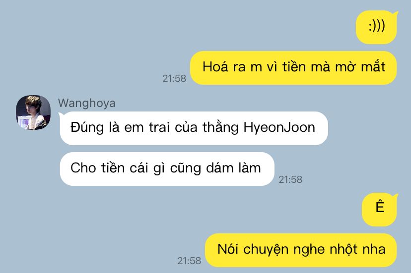Select the ":)))" message bubble
The image size is (411, 273).
376,27
